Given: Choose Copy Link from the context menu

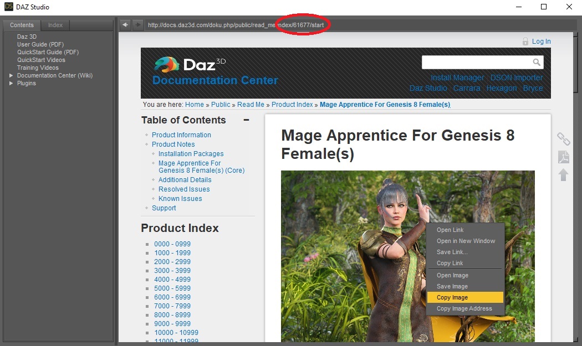Looking at the screenshot, I should click(x=450, y=263).
